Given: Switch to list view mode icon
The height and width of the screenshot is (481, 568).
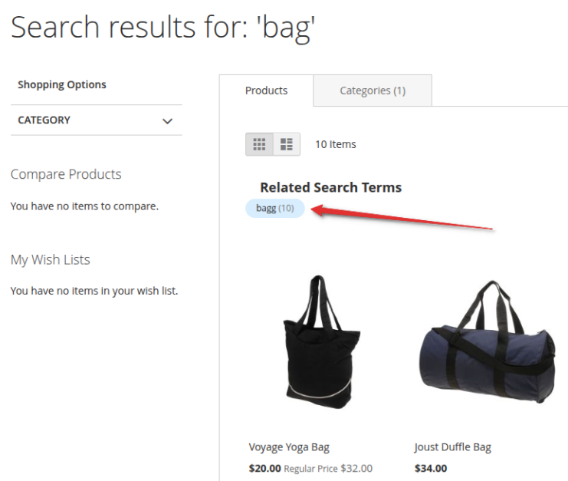Looking at the screenshot, I should point(287,144).
